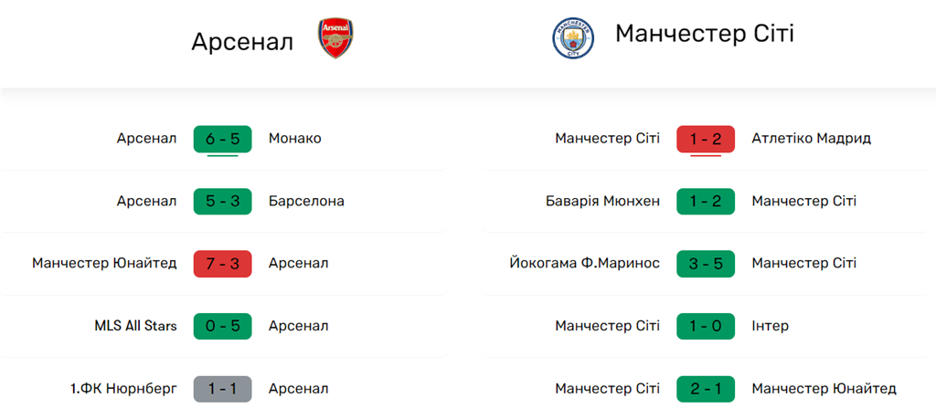Open the Арсенал team heading
This screenshot has width=936, height=419.
pos(242,41)
